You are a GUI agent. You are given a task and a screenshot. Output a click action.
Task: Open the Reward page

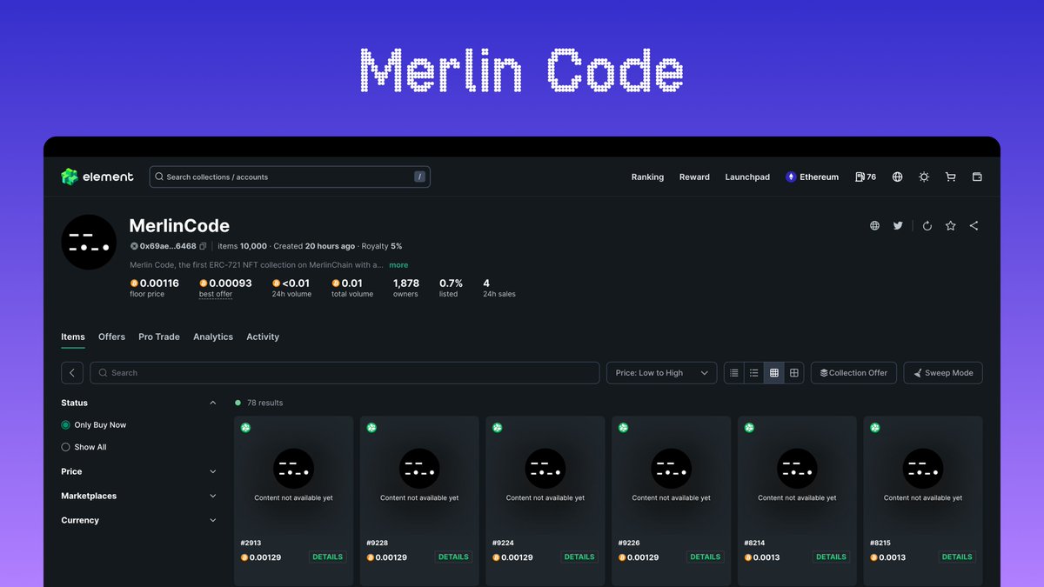(694, 177)
